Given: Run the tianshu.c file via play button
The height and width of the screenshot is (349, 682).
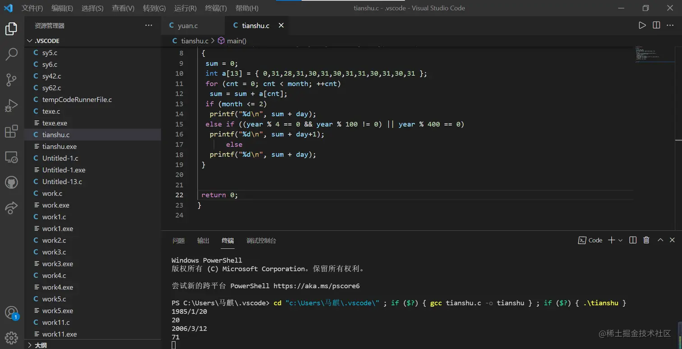Looking at the screenshot, I should pos(642,25).
